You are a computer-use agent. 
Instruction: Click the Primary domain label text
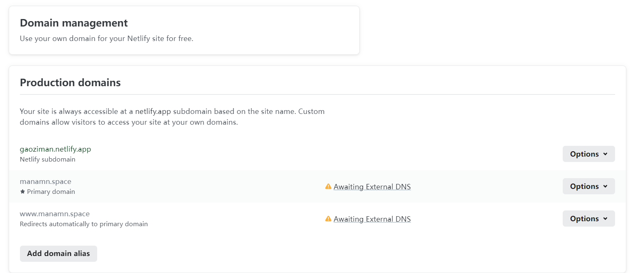pyautogui.click(x=51, y=192)
